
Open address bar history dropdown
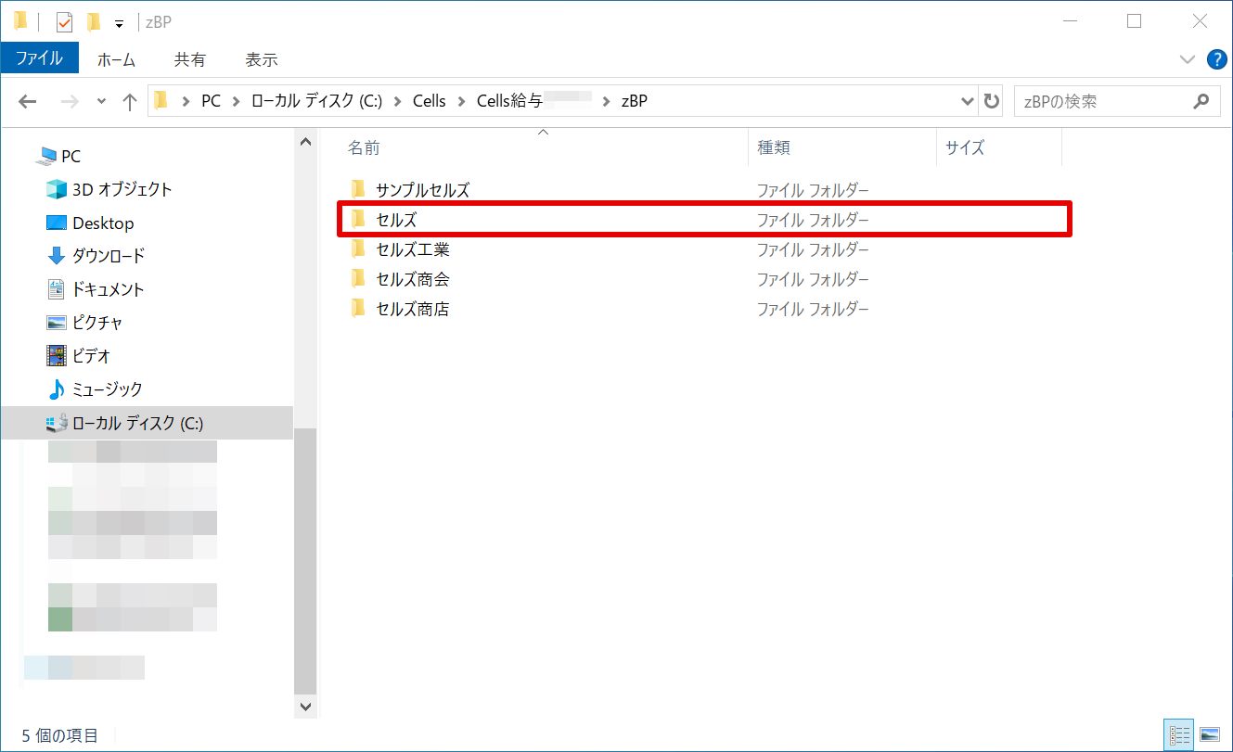(x=968, y=102)
